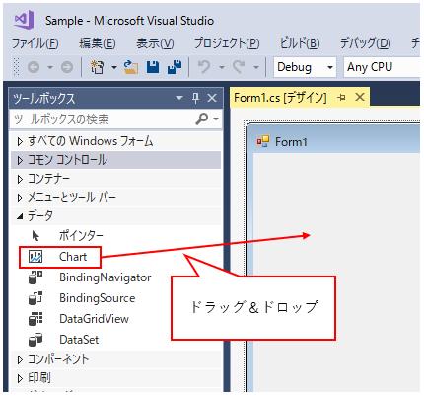The image size is (424, 396).
Task: Click the Open File folder icon
Action: tap(131, 67)
